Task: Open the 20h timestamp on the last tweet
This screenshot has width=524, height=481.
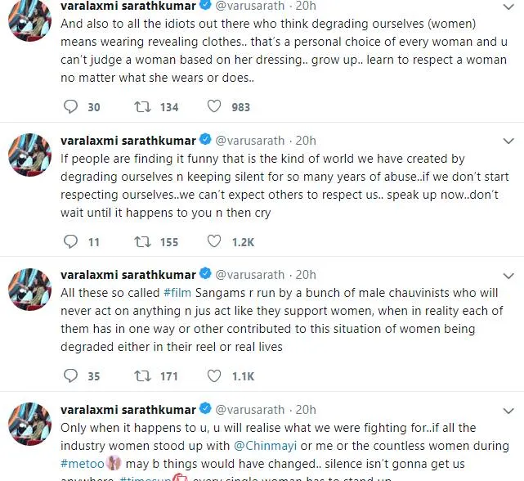Action: click(x=306, y=409)
